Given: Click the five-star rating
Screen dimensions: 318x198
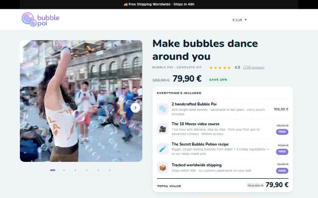Looking at the screenshot, I should click(220, 68).
